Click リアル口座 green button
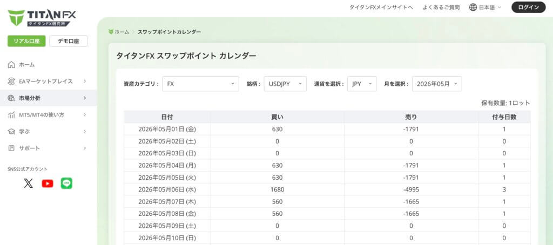The width and height of the screenshot is (553, 245). point(26,41)
